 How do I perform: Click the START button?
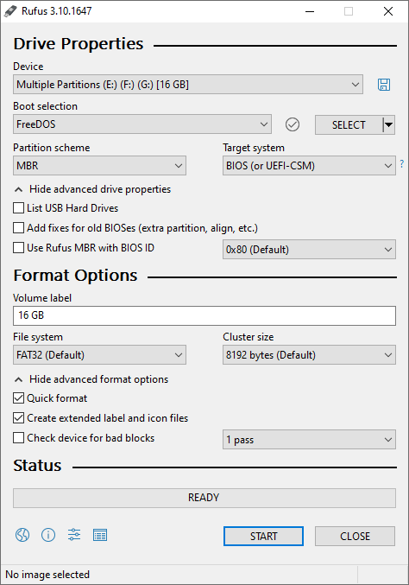coord(263,536)
